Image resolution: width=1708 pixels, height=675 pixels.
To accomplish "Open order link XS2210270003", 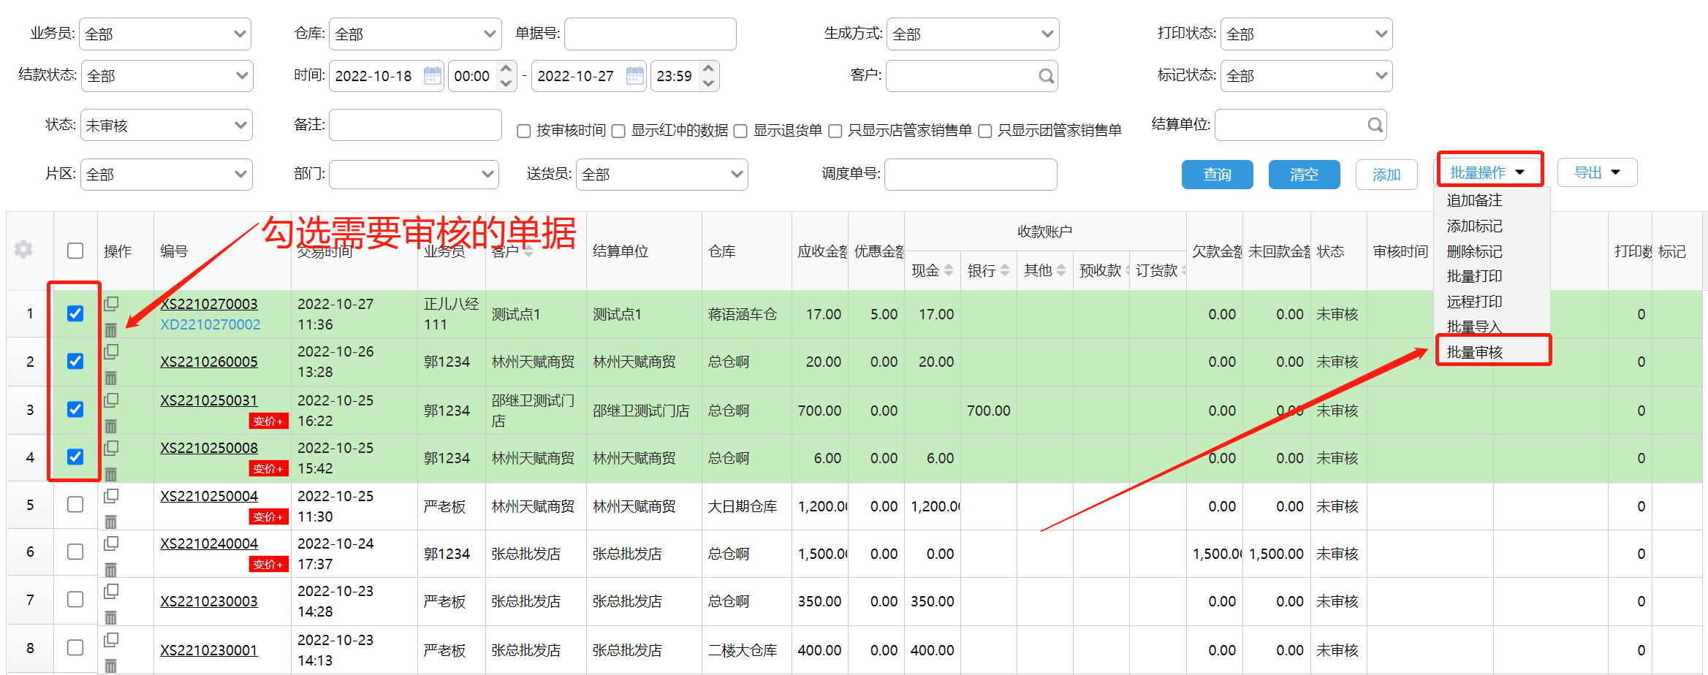I will pos(209,304).
